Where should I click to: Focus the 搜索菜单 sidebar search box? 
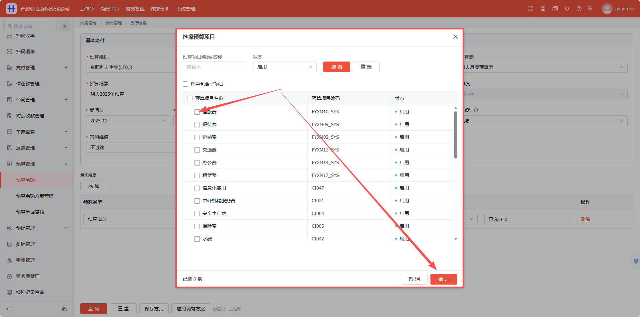[x=30, y=26]
